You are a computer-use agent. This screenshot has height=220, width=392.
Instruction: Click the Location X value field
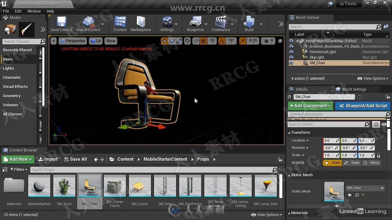[x=331, y=141]
